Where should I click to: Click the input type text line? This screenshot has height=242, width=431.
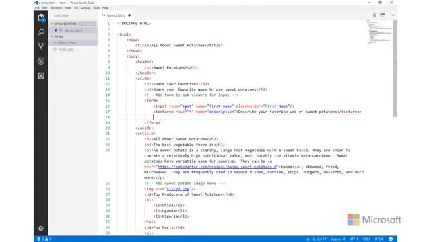click(x=224, y=106)
